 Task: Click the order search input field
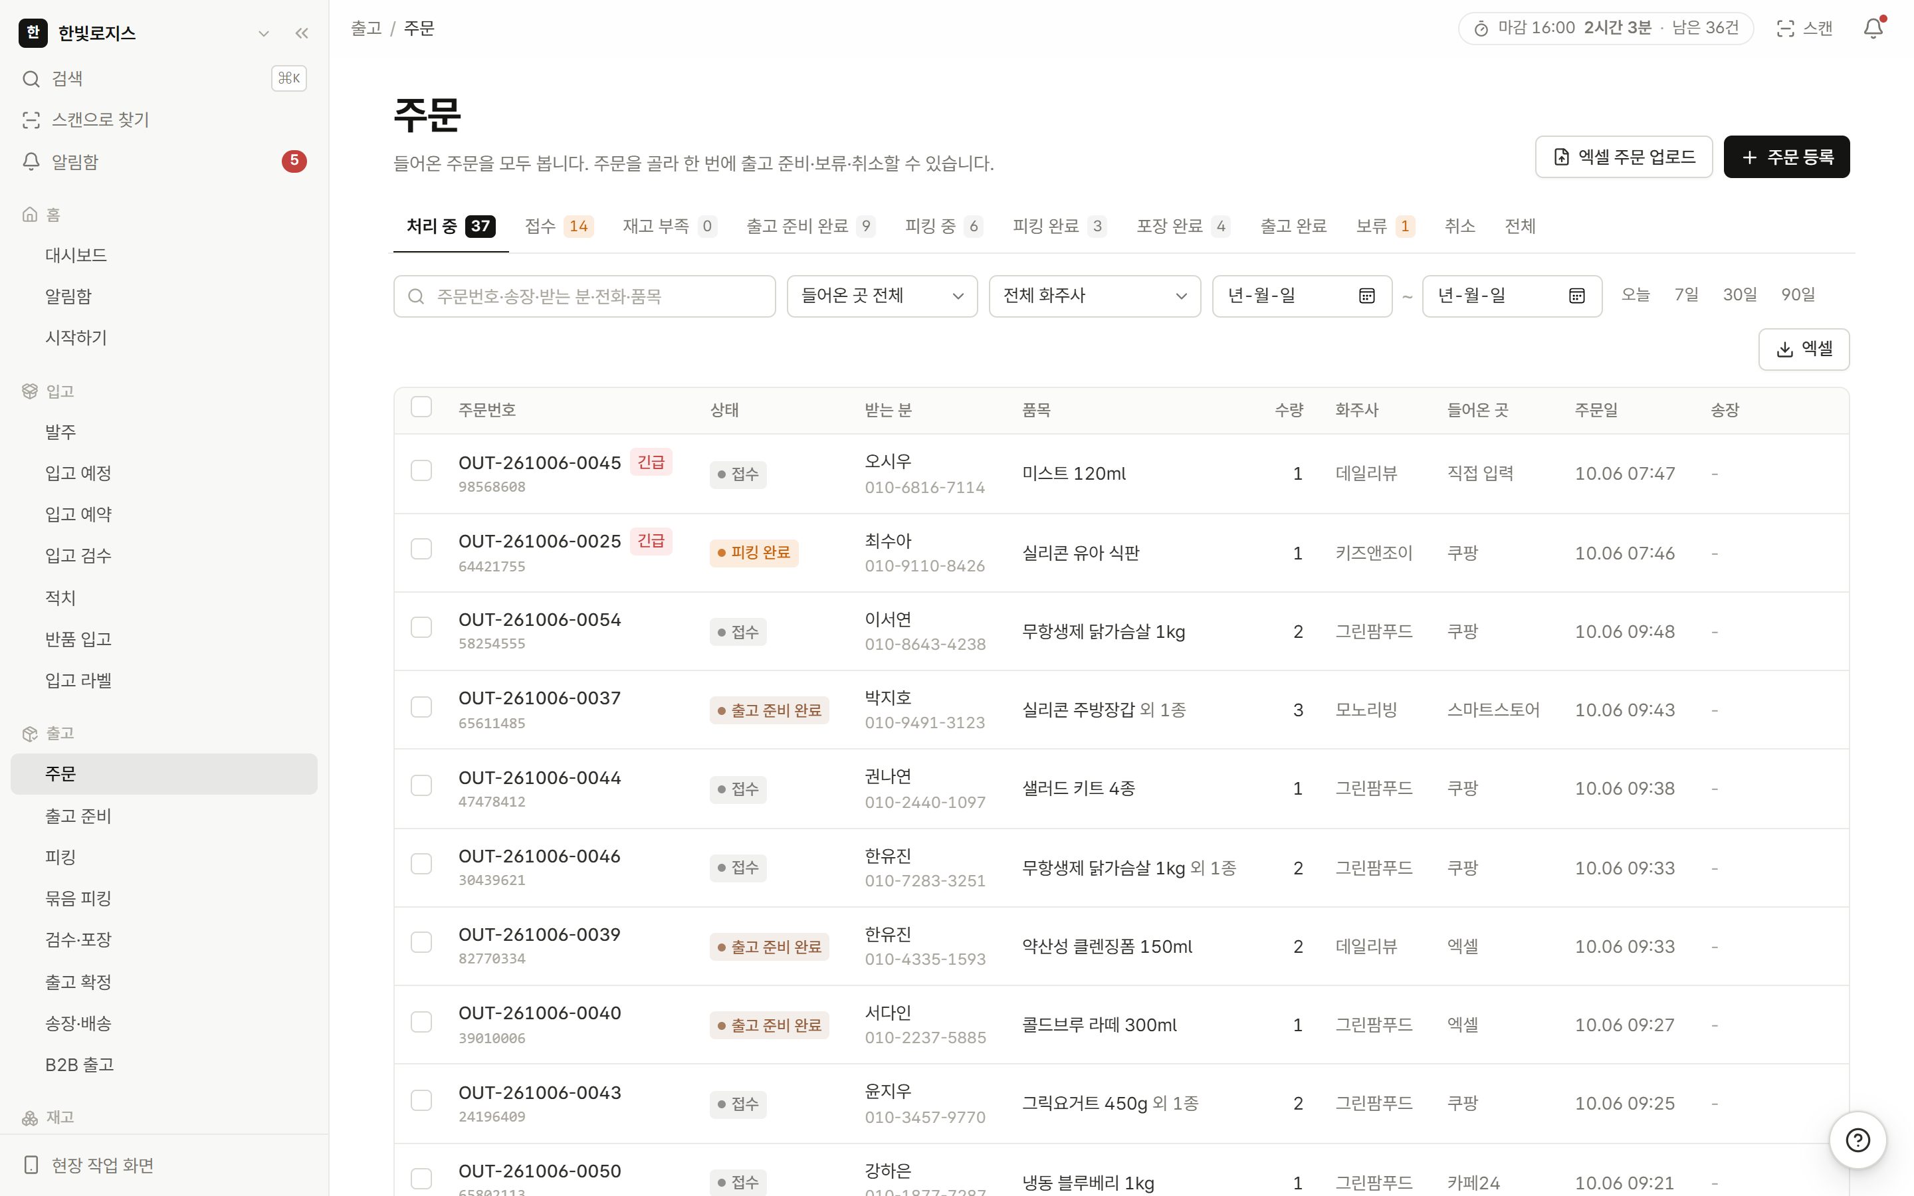(584, 296)
